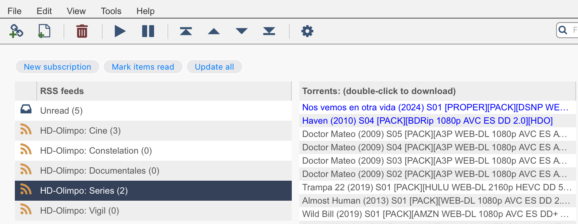Open the Tools menu
Screen dimensions: 578x224
point(111,11)
